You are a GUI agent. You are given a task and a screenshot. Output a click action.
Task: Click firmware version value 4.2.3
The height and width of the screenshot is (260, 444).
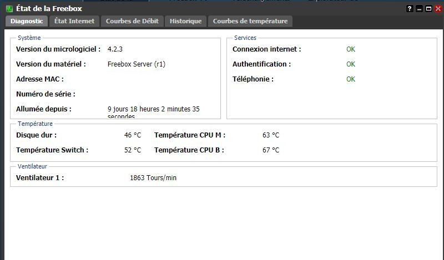coord(115,49)
